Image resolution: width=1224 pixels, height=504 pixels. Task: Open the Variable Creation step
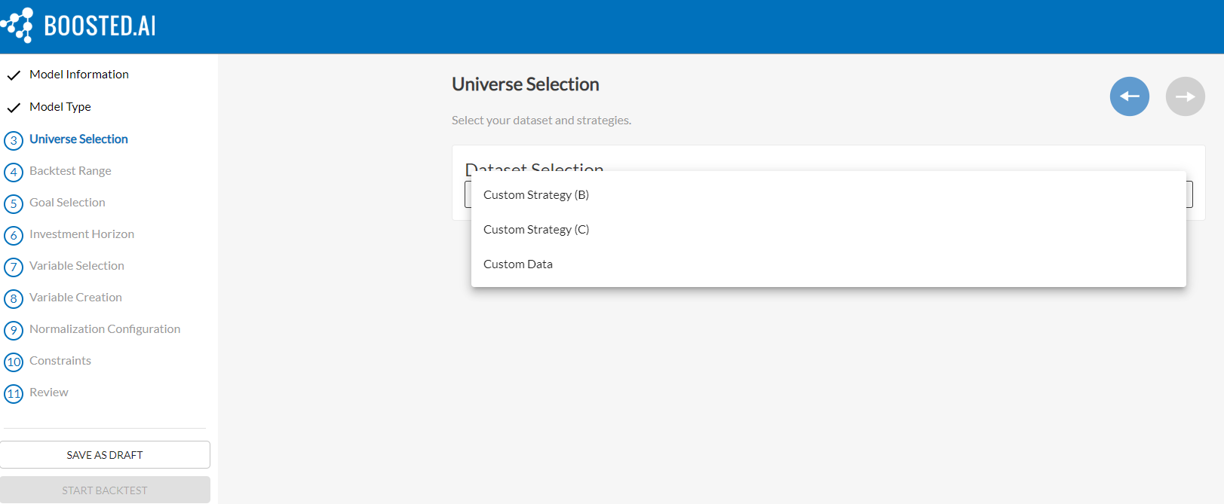(75, 297)
